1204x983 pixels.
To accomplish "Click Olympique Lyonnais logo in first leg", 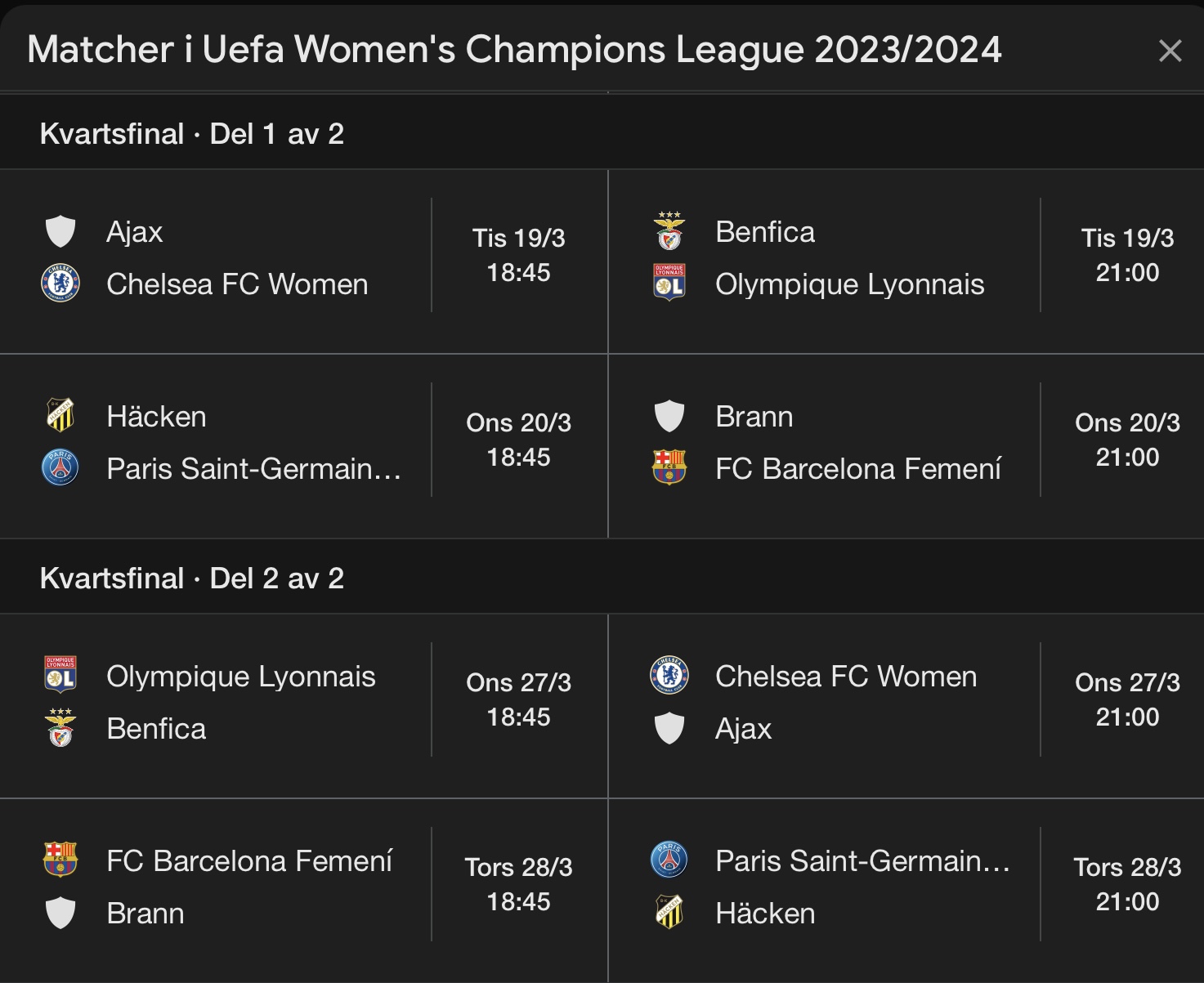I will tap(669, 283).
